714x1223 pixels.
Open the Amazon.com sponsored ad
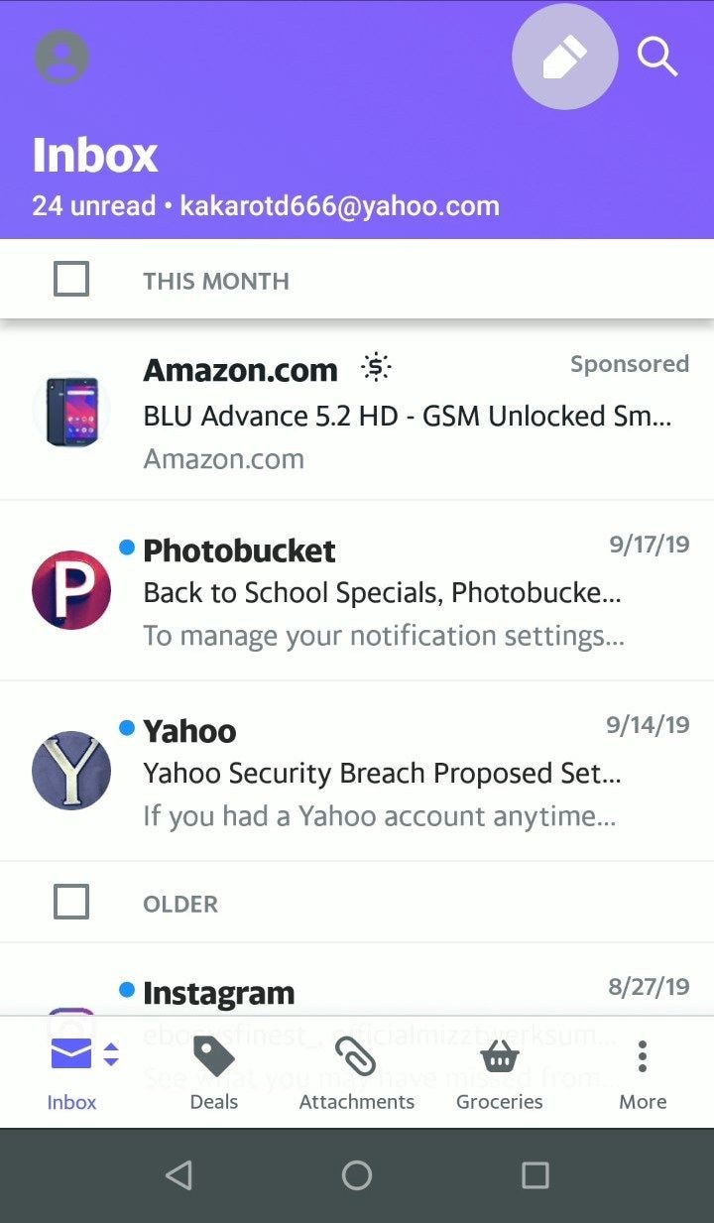click(x=407, y=416)
